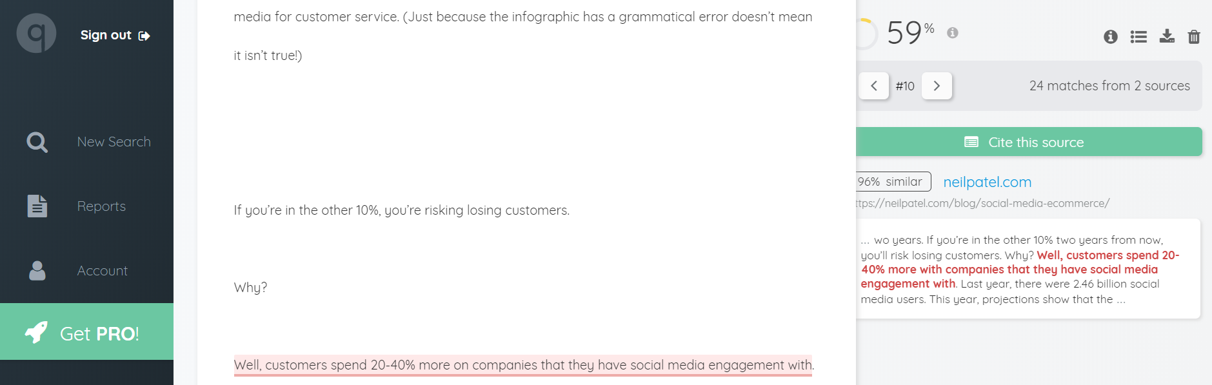This screenshot has width=1212, height=385.
Task: Click the Reports document icon
Action: click(37, 206)
